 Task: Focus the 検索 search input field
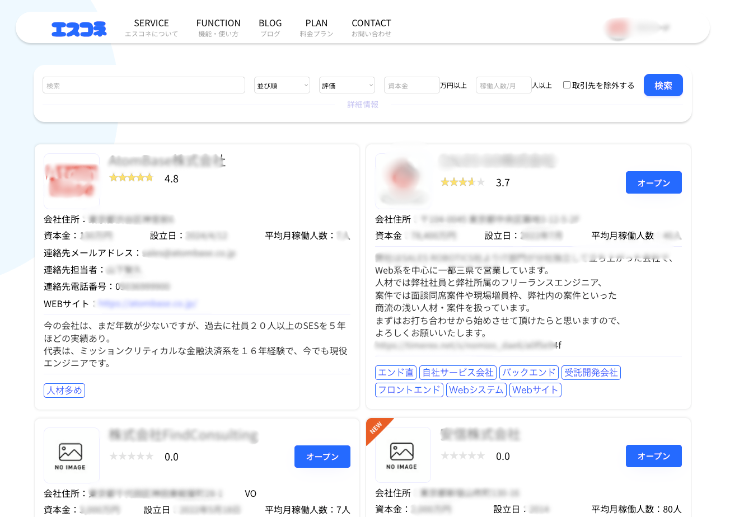(144, 85)
